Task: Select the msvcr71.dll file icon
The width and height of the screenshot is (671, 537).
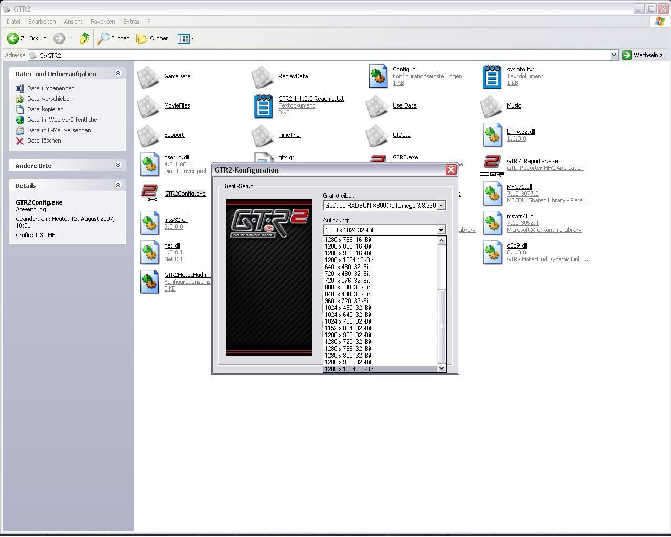Action: (x=492, y=223)
